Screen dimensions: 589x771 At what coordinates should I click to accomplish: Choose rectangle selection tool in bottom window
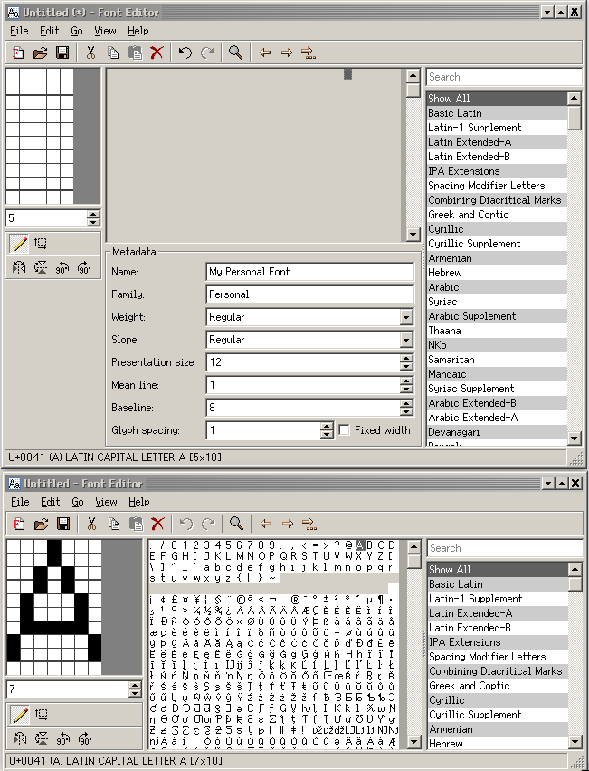(x=41, y=714)
